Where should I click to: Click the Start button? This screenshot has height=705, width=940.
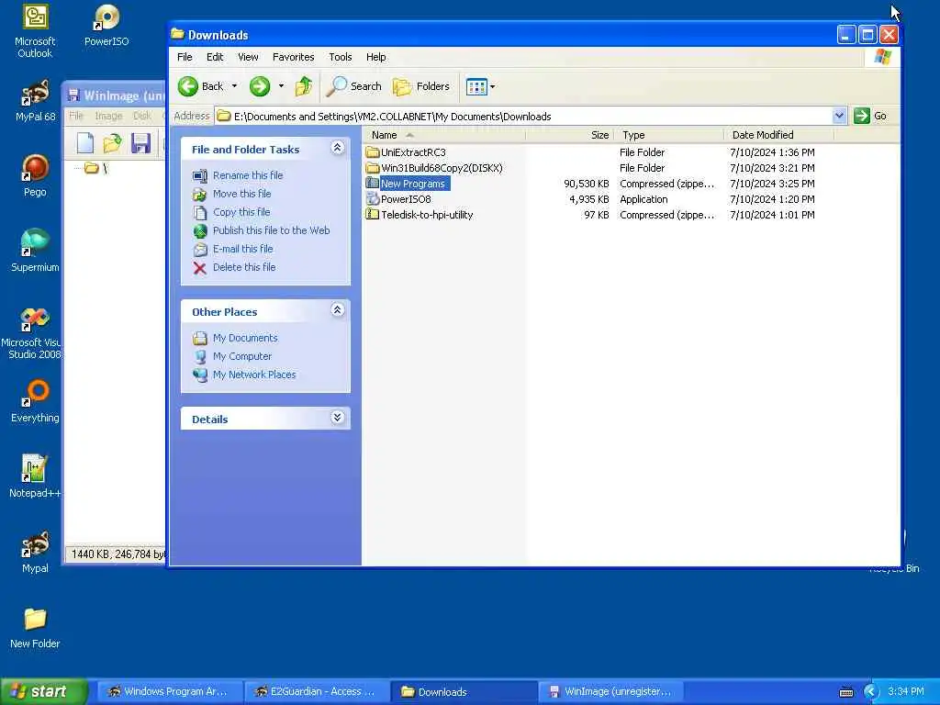pos(43,691)
